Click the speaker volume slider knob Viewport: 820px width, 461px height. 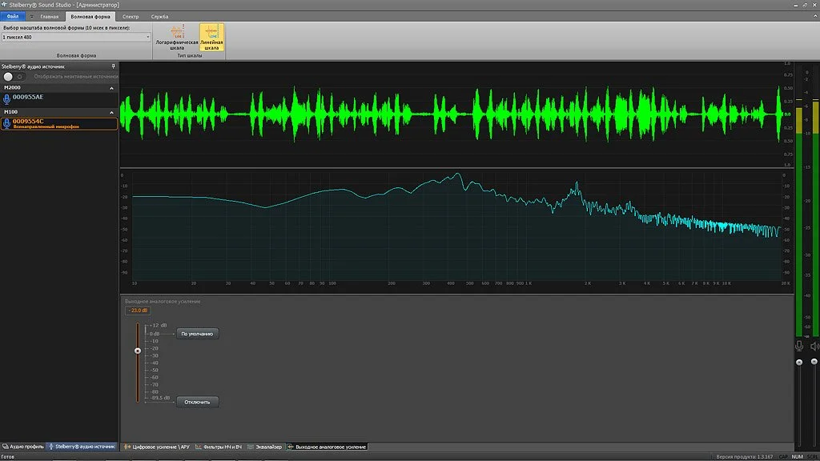814,361
